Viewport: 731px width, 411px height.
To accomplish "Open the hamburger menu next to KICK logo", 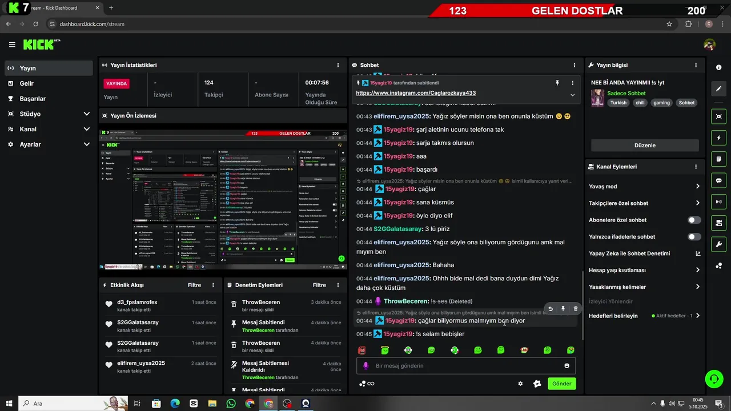I will point(12,45).
